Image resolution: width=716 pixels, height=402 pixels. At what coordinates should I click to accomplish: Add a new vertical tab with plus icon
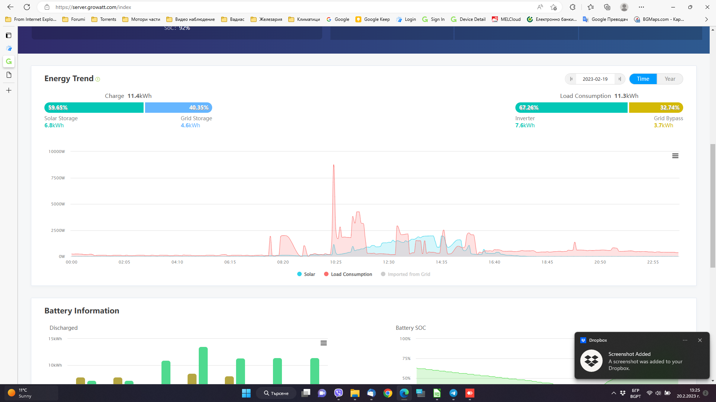(9, 90)
